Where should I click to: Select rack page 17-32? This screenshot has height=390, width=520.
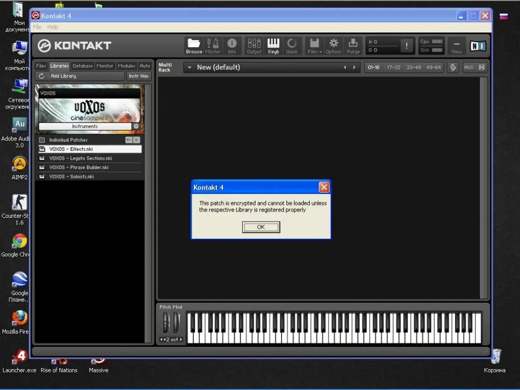[x=394, y=67]
